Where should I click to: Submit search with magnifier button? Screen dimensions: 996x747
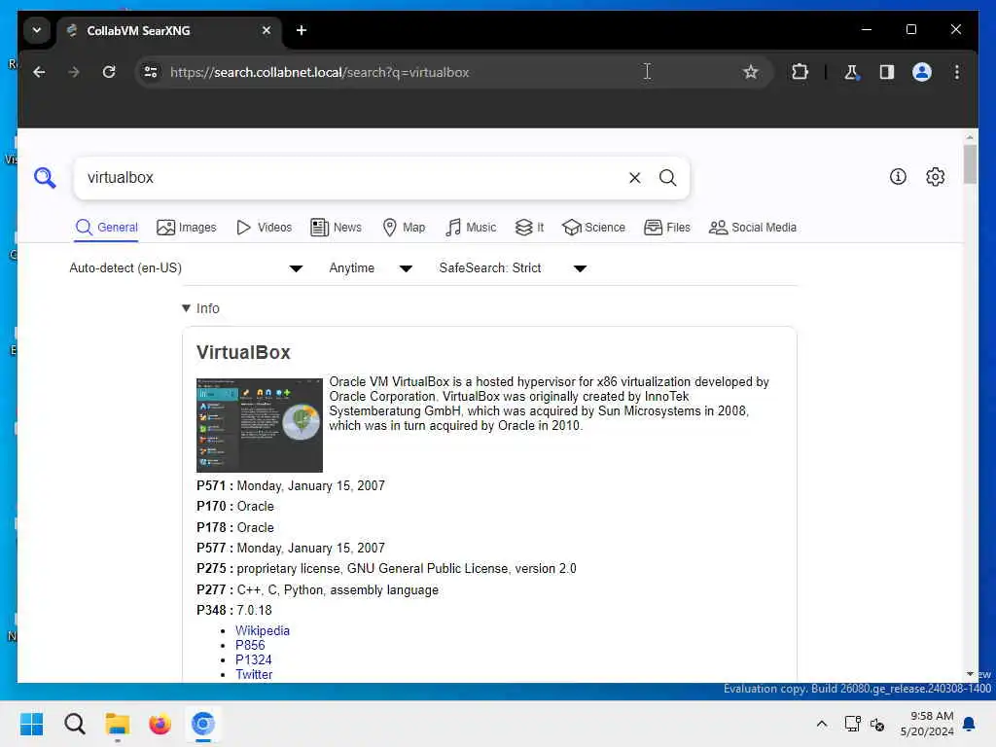pos(667,178)
